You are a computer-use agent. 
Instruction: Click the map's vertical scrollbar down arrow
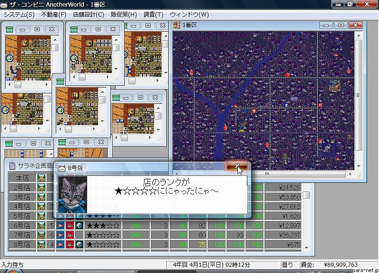click(358, 166)
